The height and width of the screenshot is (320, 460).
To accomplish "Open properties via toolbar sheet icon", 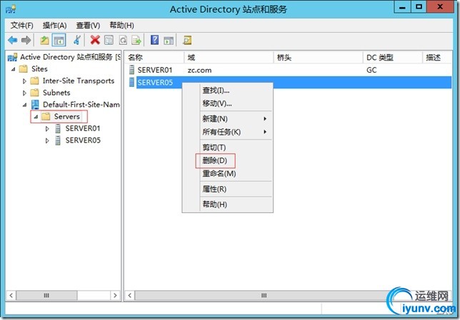I will click(x=109, y=40).
